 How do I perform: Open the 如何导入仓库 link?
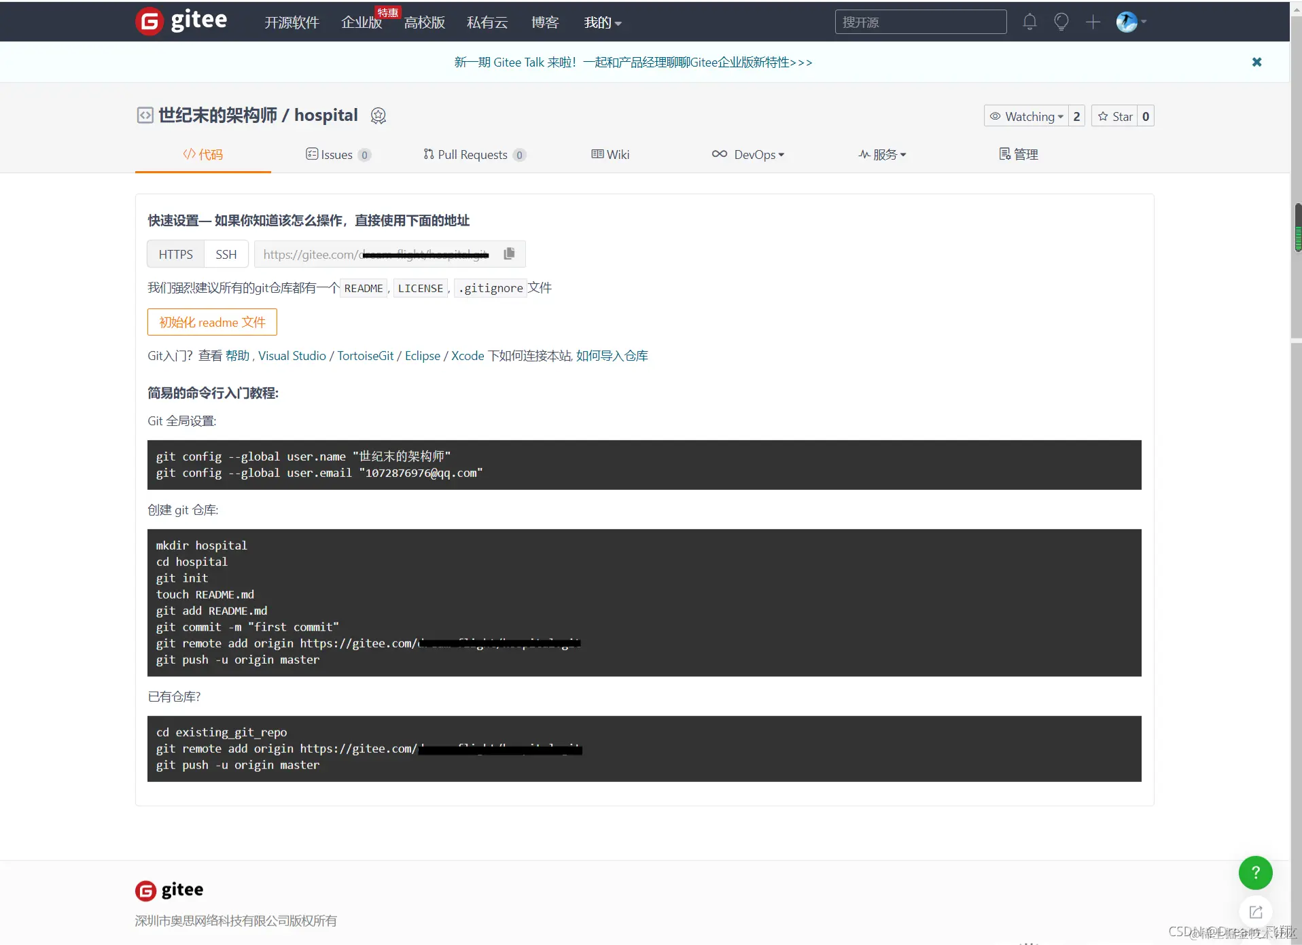[x=612, y=355]
